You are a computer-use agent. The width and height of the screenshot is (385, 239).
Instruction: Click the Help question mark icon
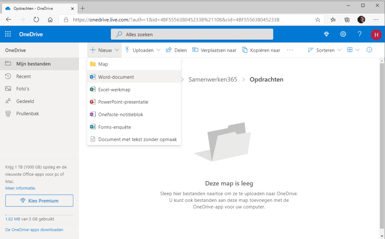point(359,34)
